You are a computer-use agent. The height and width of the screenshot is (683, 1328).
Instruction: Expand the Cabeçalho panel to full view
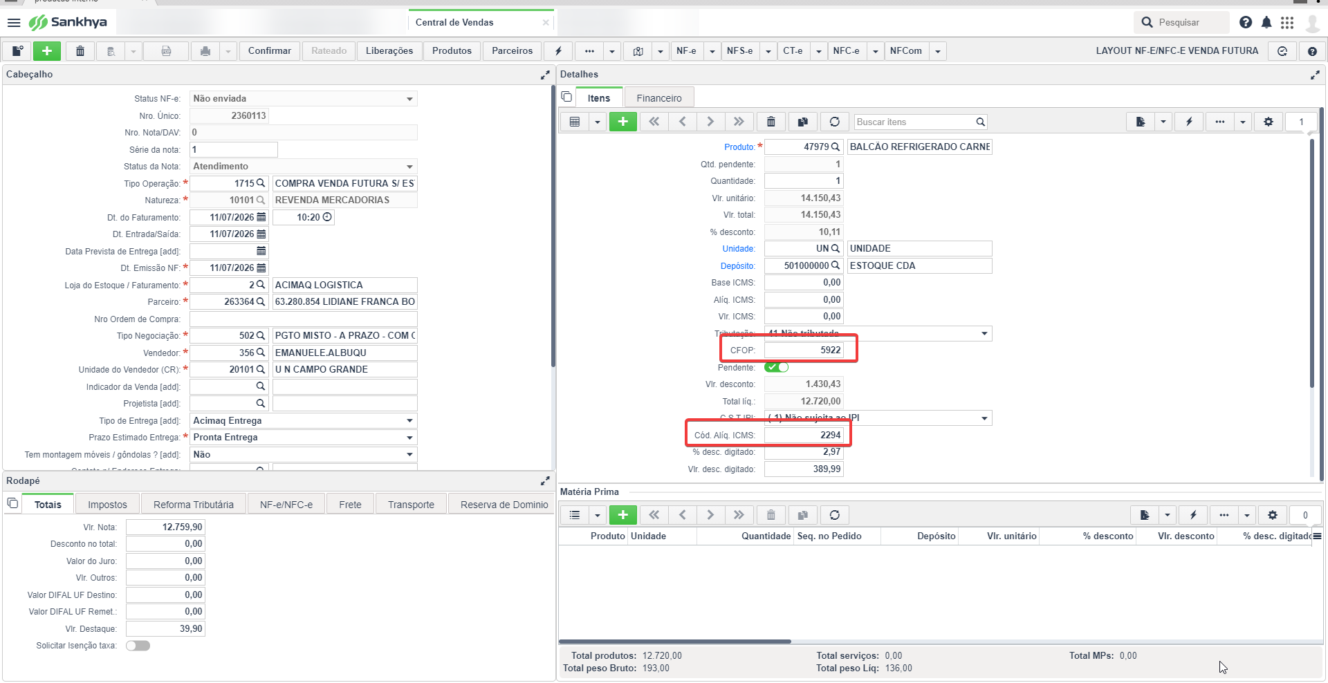click(545, 75)
